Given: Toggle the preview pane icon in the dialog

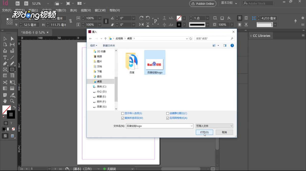Looking at the screenshot, I should [225, 46].
